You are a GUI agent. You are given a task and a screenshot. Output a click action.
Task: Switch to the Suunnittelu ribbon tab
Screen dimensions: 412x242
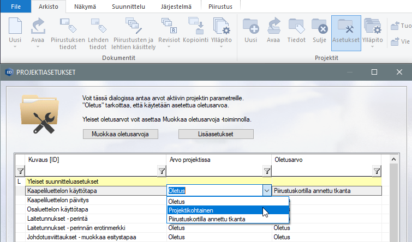pos(129,7)
